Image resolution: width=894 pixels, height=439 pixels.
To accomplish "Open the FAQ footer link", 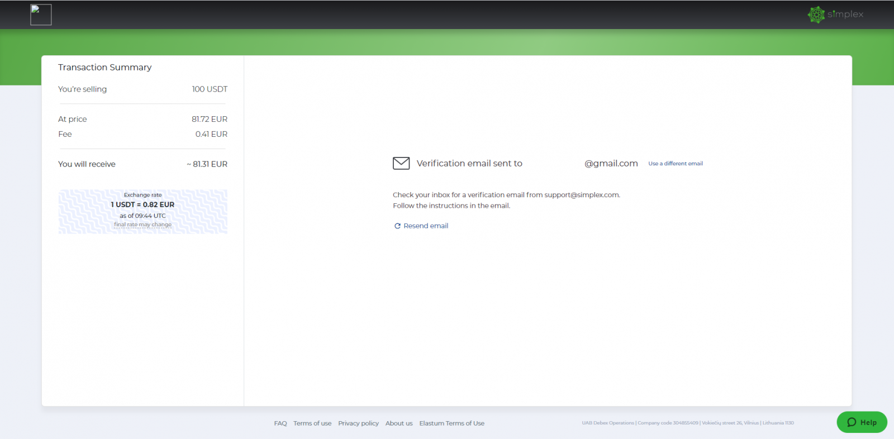I will tap(280, 423).
